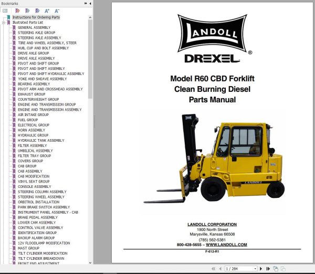Open PARK BRAKE SWITCH ASSEMBLY bookmark
315x274 pixels.
coord(44,207)
